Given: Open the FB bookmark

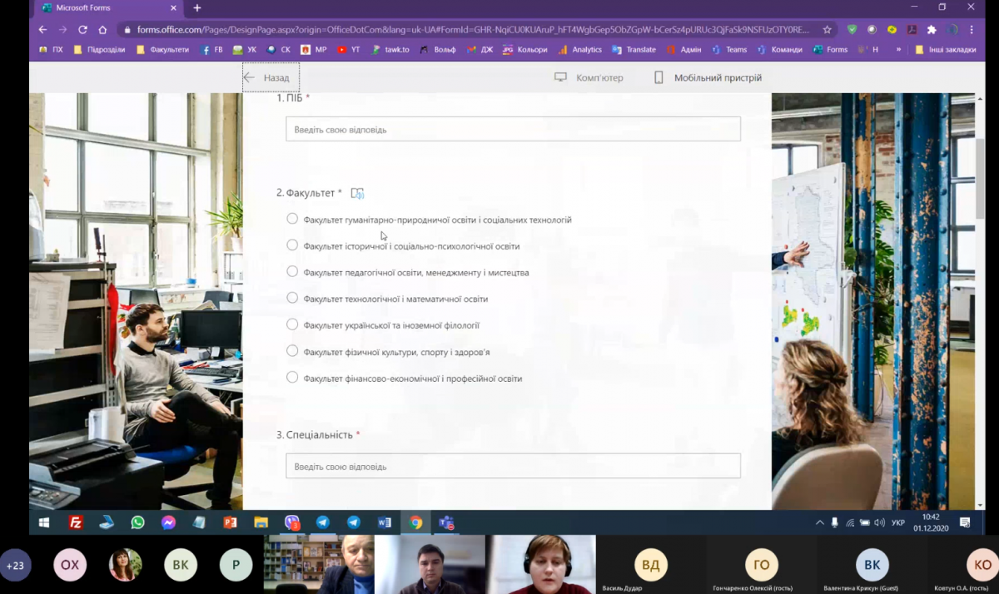Looking at the screenshot, I should (x=212, y=50).
